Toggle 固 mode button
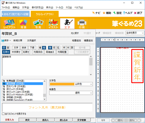 (8, 48)
